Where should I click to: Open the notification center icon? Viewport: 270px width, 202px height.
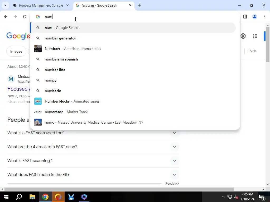262,197
